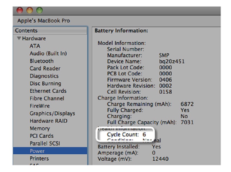Click the Fully Charged value Yes
Image resolution: width=231 pixels, height=172 pixels.
(x=185, y=110)
